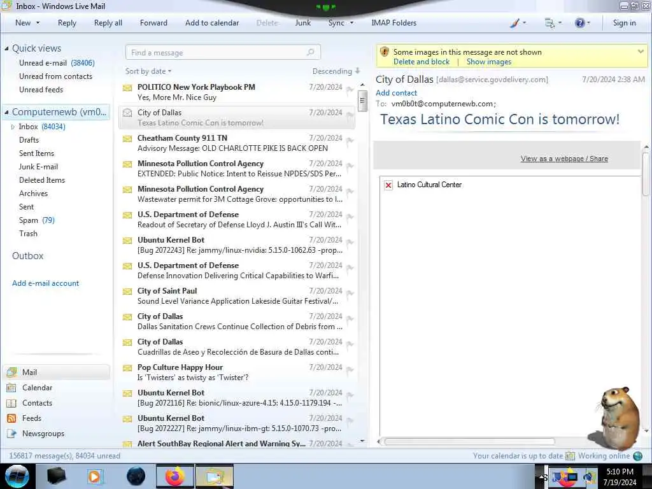Open Windows Live Mail taskbar button

pyautogui.click(x=215, y=476)
